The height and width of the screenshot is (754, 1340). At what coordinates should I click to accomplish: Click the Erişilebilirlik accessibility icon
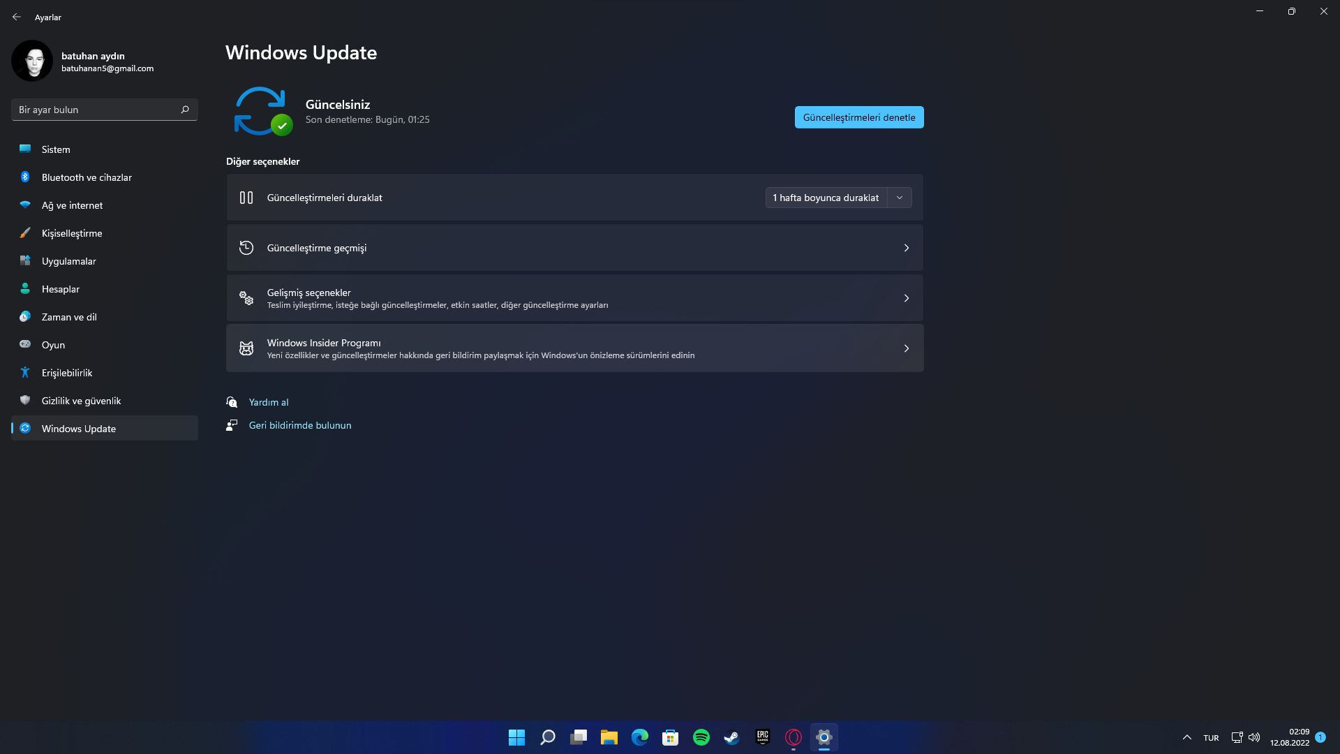[x=25, y=373]
